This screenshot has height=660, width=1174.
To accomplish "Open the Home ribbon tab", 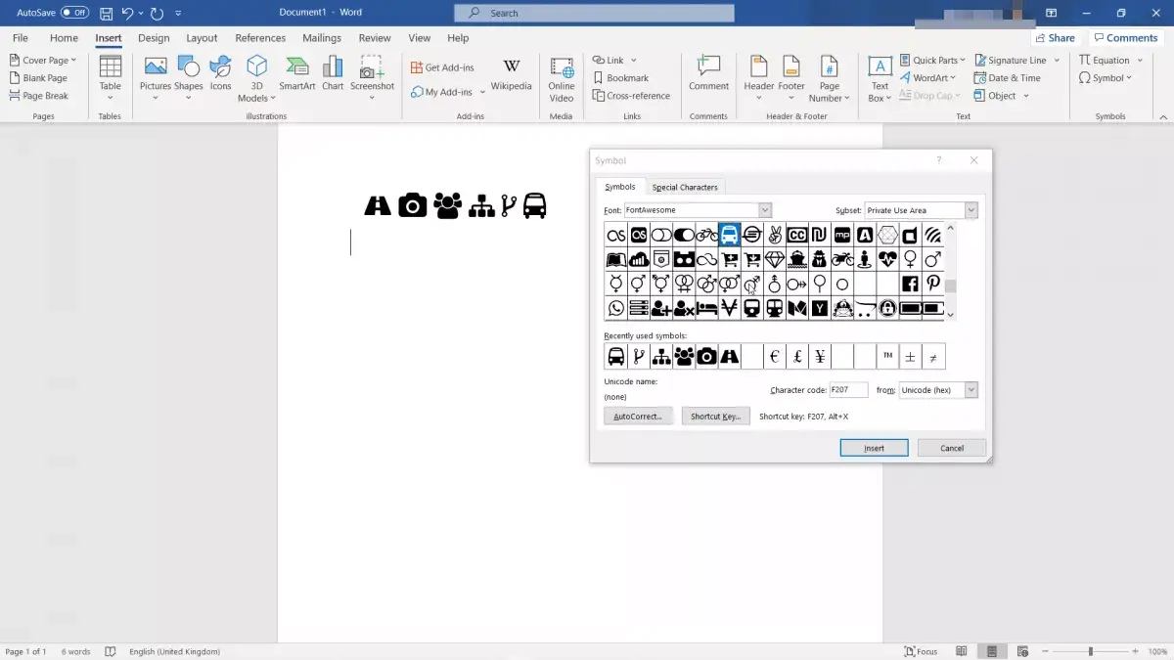I will (x=64, y=38).
